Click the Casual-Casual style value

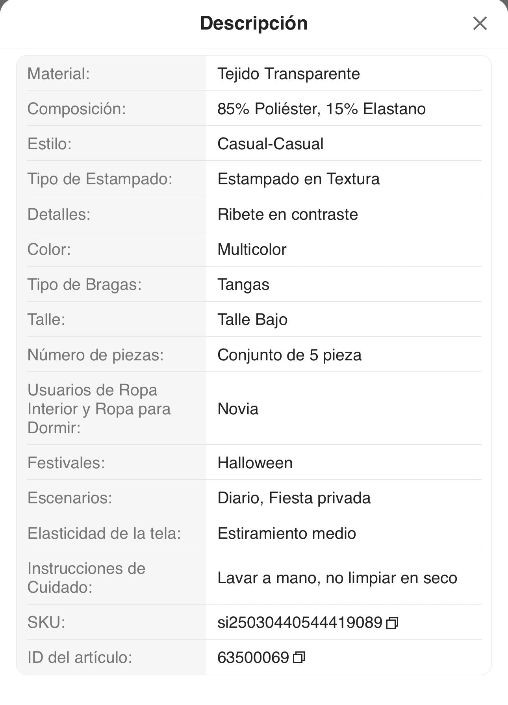pyautogui.click(x=270, y=144)
